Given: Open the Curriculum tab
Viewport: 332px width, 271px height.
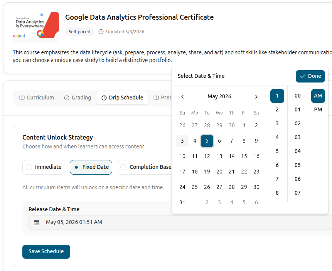Looking at the screenshot, I should click(37, 98).
